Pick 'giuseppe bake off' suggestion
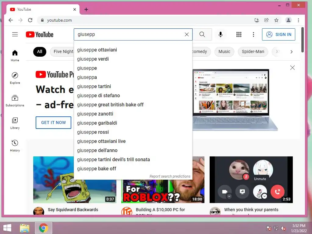Screen dimensions: 312x234 click(133, 169)
